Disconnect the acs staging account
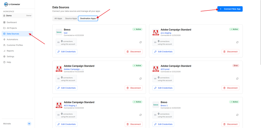Viewport: 261px width, 128px height. (230, 51)
